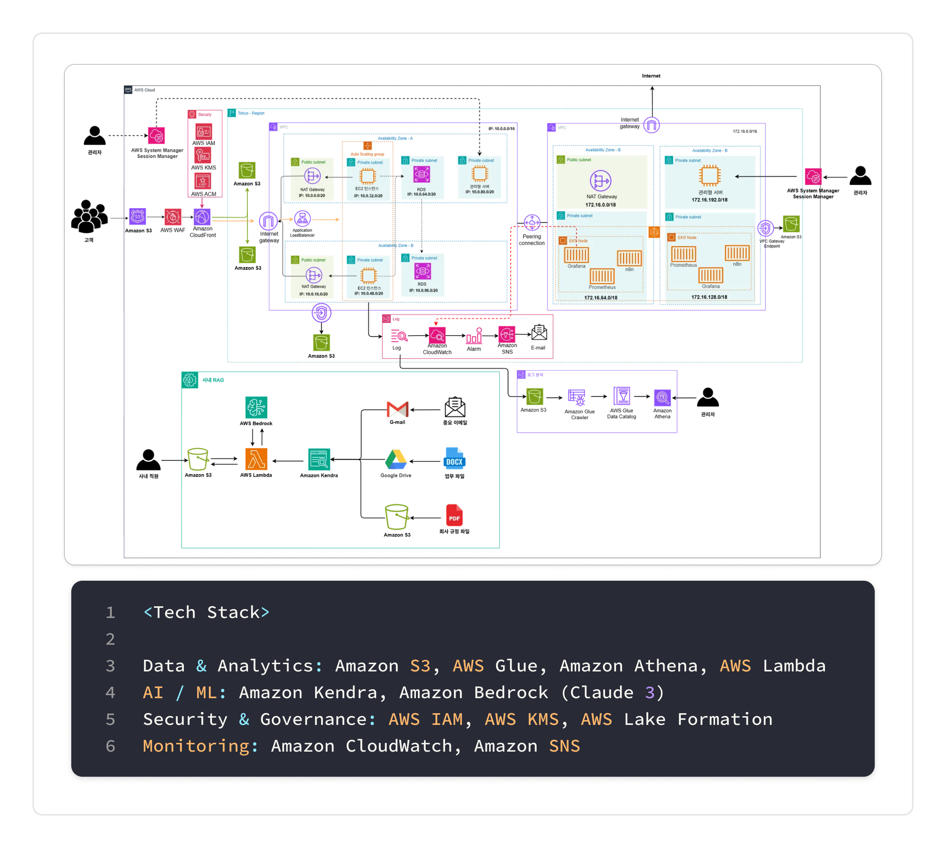Viewport: 946px width, 848px height.
Task: Select the PDF 회사 규정 파일 icon
Action: pyautogui.click(x=454, y=516)
